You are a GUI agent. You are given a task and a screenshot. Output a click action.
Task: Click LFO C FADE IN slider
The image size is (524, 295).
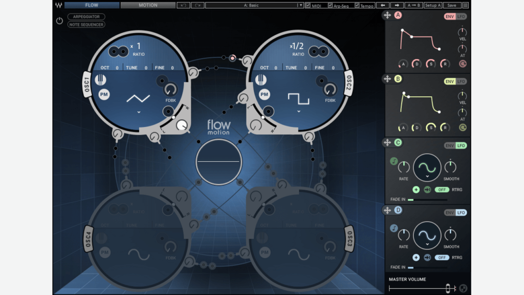427,200
